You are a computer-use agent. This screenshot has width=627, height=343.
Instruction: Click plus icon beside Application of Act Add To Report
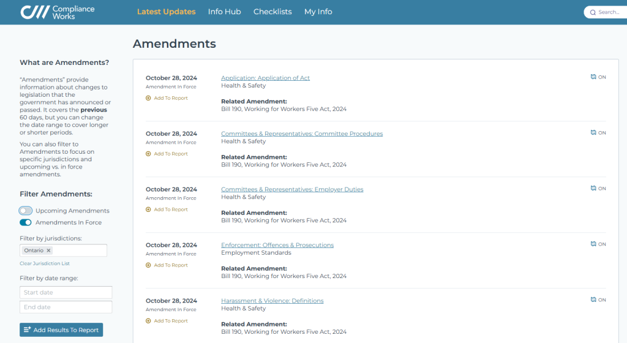[x=148, y=98]
